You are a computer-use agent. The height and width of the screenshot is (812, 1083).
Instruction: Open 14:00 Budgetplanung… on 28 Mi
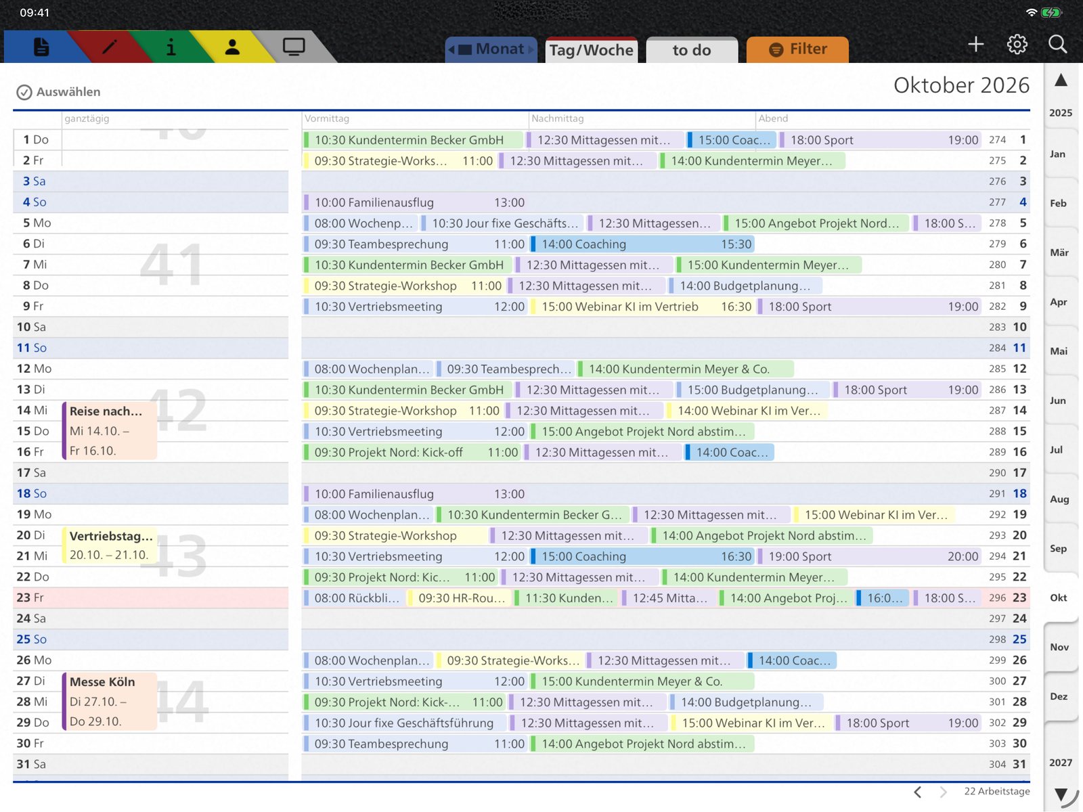tap(746, 702)
